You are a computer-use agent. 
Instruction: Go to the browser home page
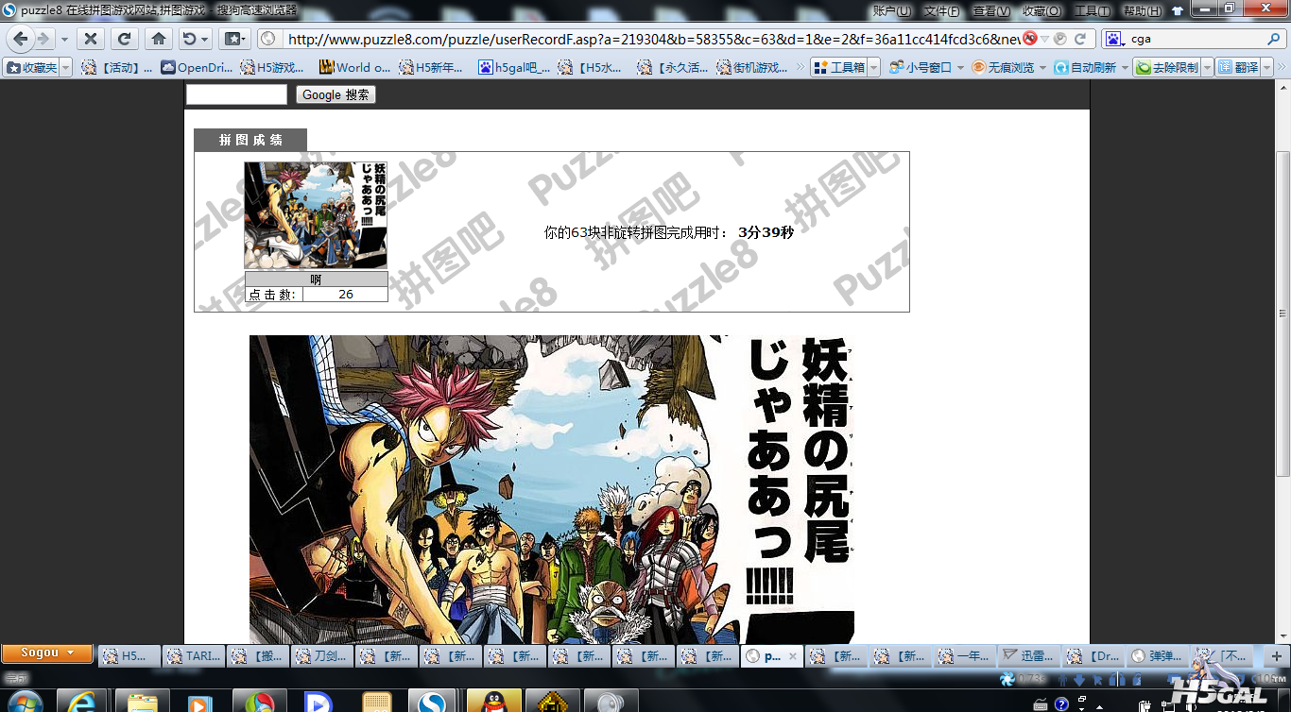tap(159, 39)
